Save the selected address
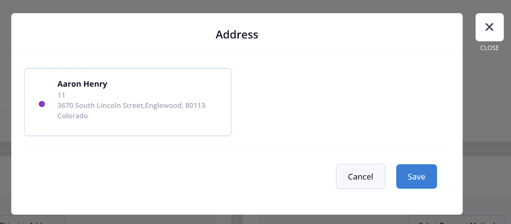Viewport: 511px width, 224px height. pyautogui.click(x=416, y=177)
